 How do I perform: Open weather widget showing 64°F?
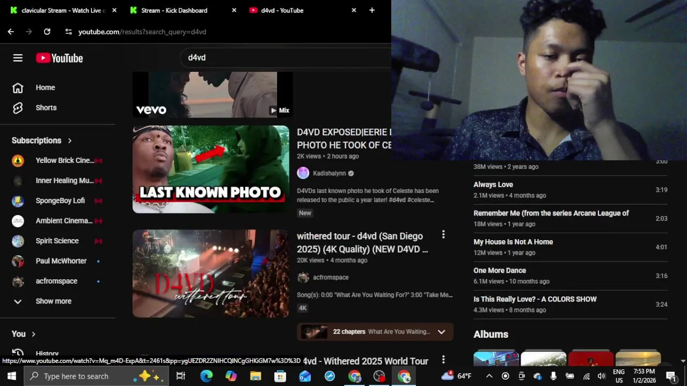[456, 376]
